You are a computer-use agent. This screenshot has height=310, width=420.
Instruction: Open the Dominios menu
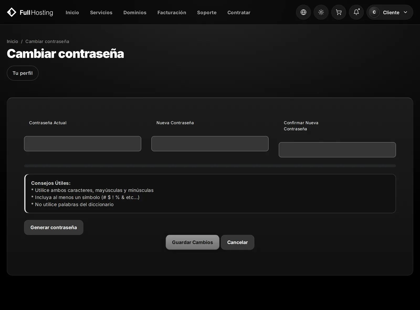click(x=135, y=13)
